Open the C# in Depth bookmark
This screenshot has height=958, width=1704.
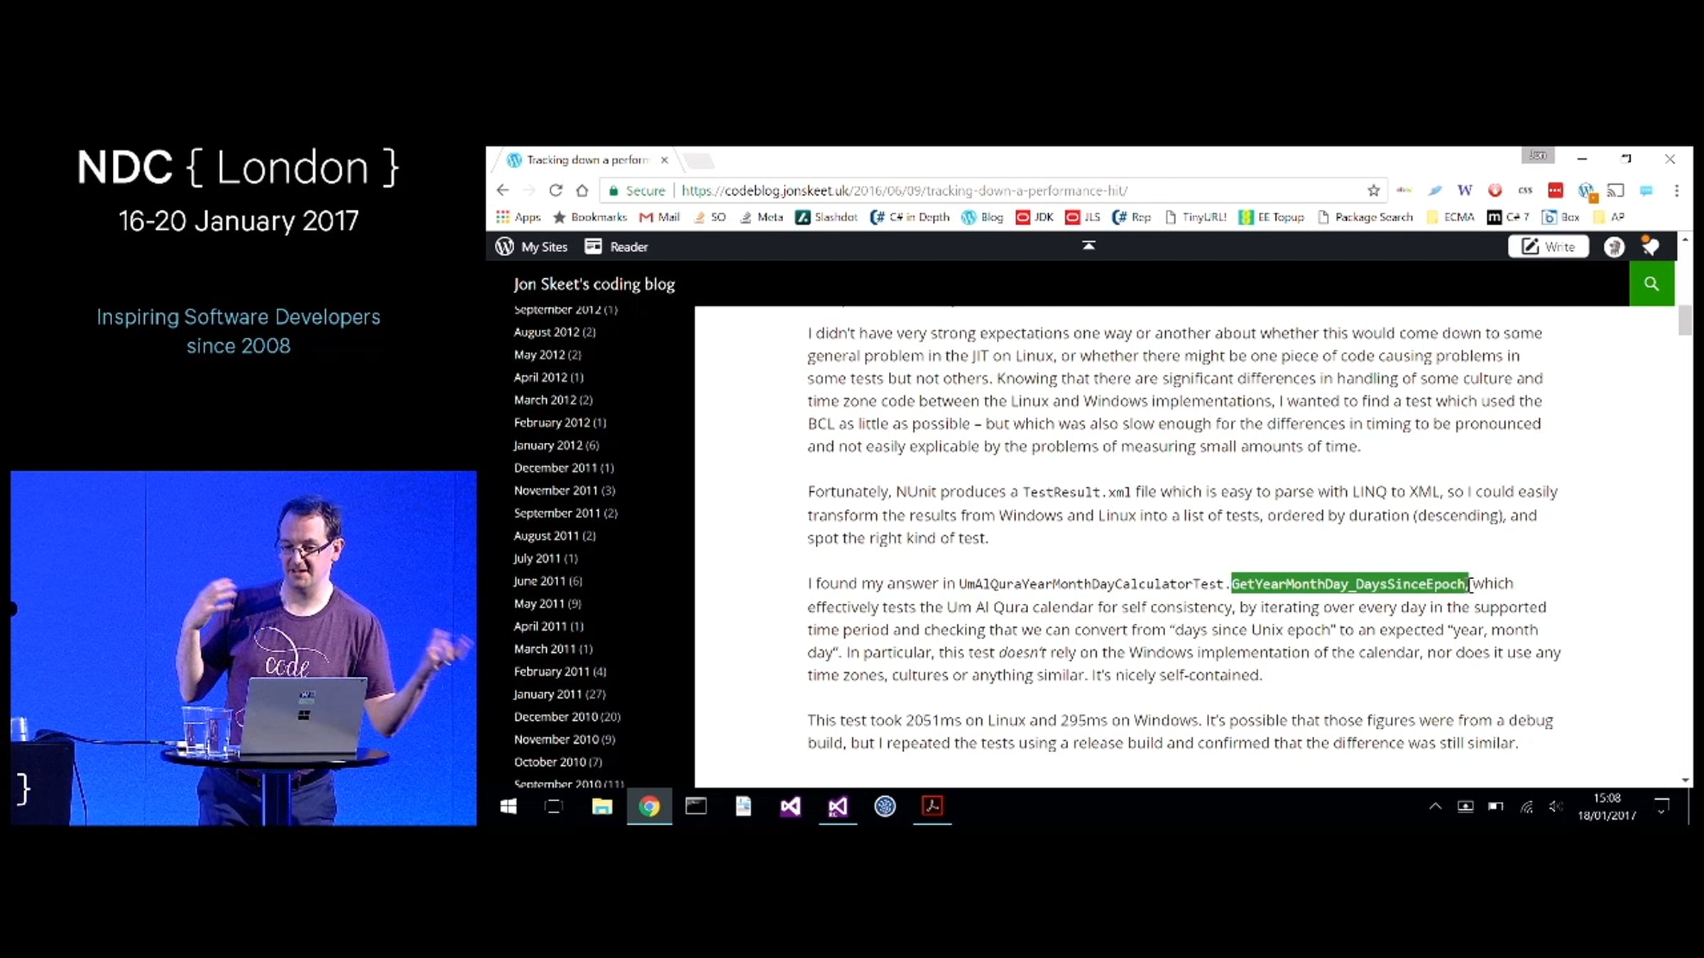point(910,217)
